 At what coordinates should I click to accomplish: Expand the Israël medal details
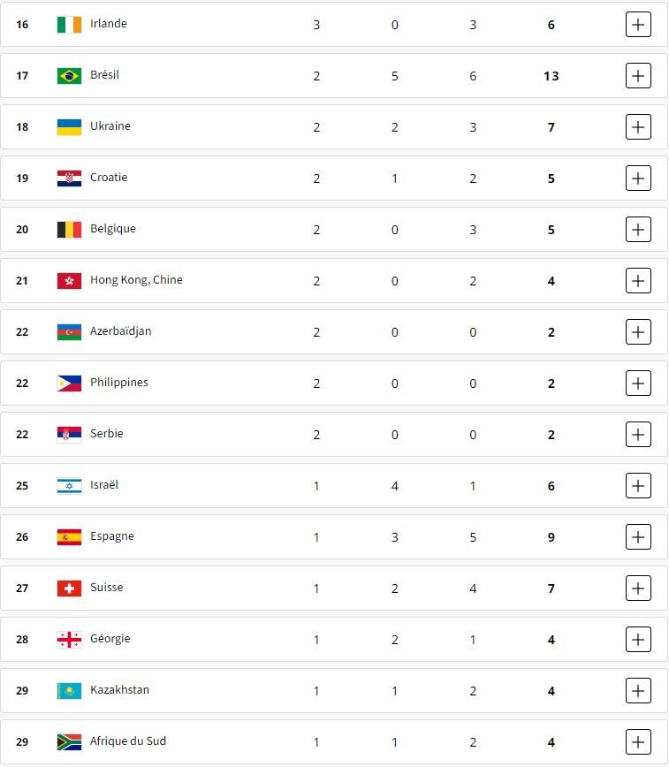[x=638, y=486]
